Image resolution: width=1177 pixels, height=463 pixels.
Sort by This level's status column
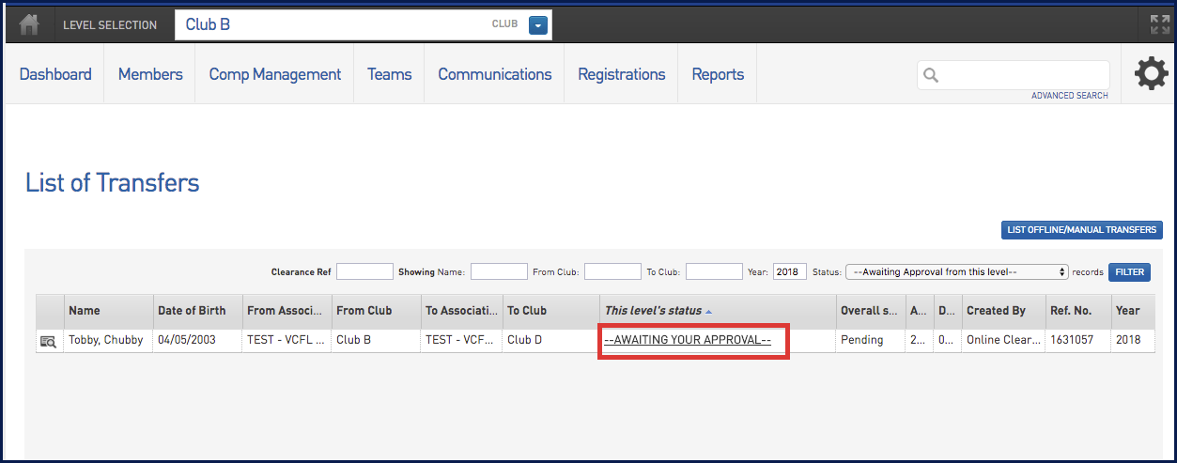click(x=658, y=311)
